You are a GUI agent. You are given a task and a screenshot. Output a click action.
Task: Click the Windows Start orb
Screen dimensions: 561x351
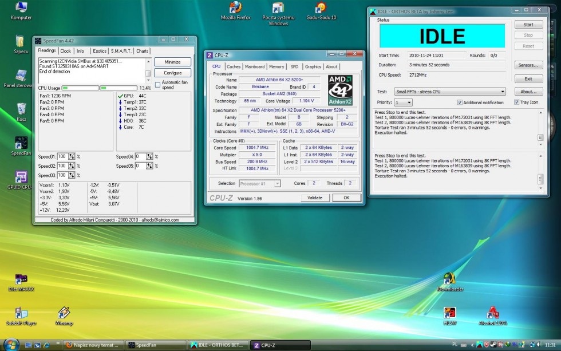click(11, 344)
